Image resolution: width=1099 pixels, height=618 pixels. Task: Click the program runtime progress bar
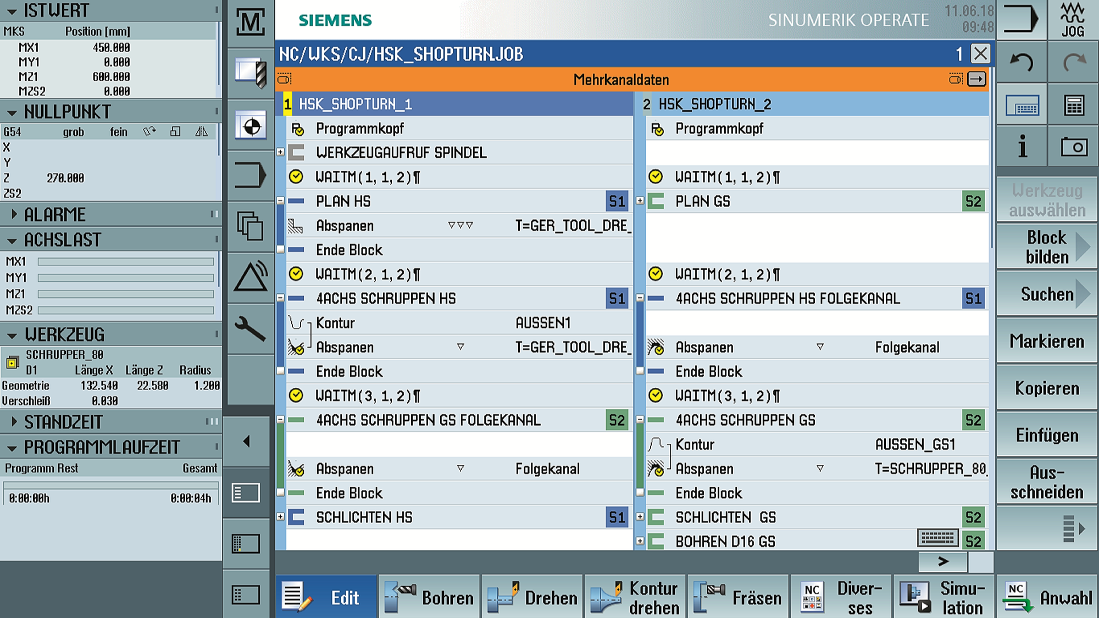pyautogui.click(x=110, y=486)
